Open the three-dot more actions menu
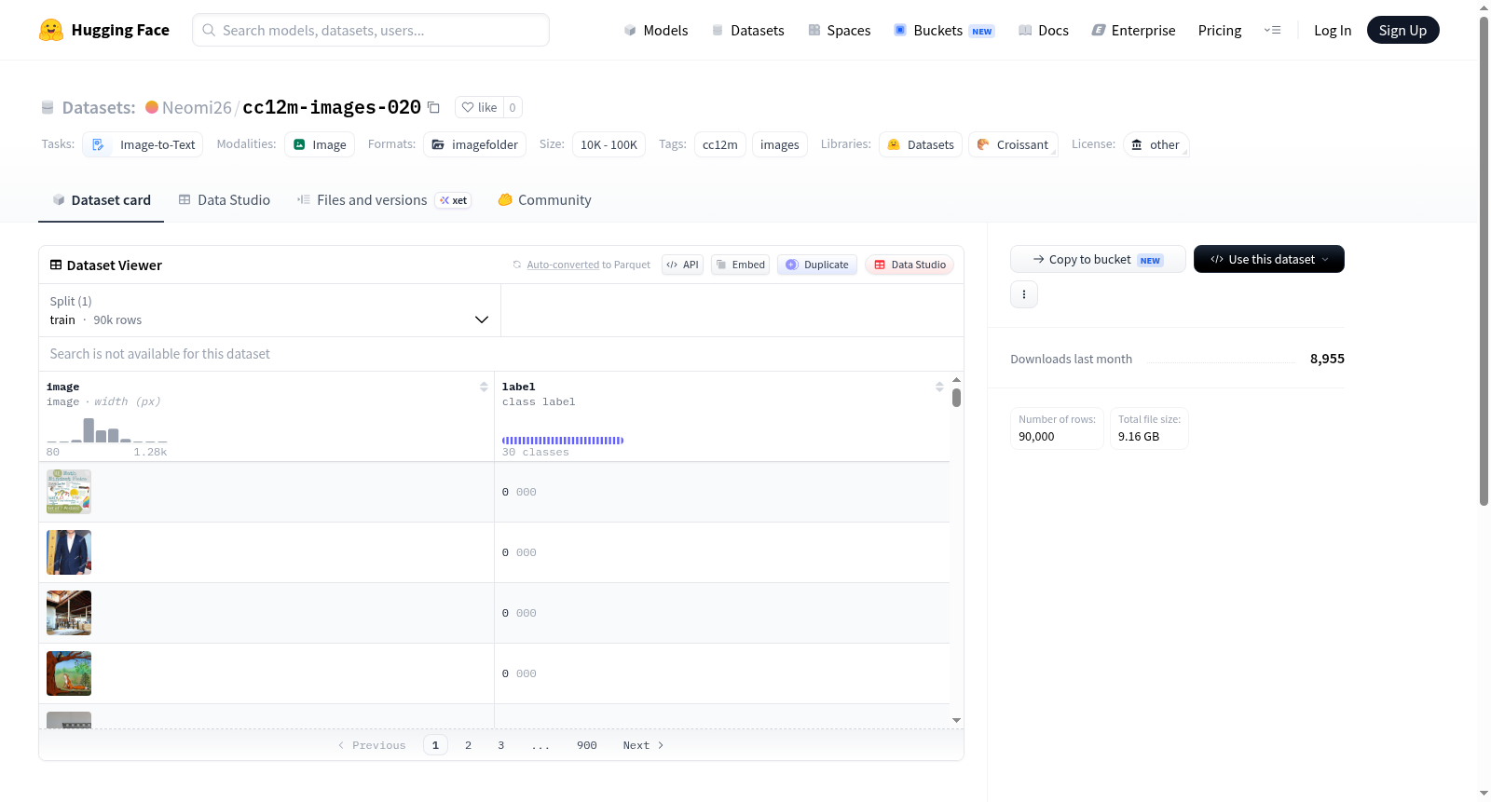This screenshot has height=802, width=1491. pos(1024,294)
